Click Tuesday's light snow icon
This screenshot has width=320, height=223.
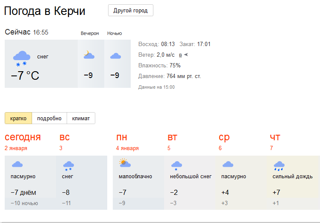[176, 166]
